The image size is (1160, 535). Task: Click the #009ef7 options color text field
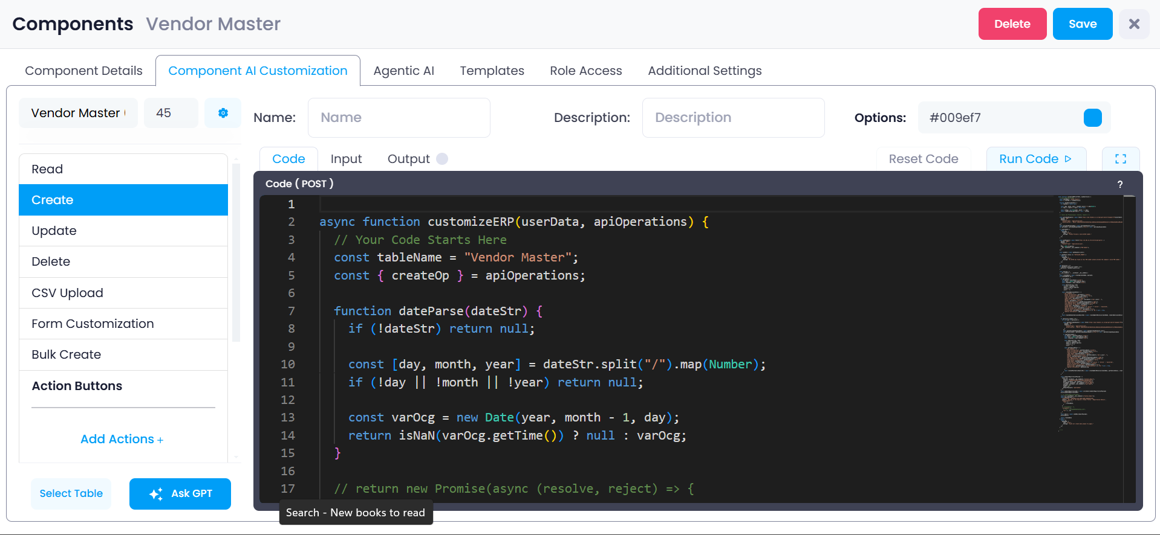1001,118
